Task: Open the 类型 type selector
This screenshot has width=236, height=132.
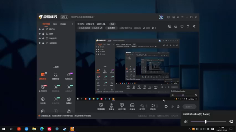Action: pyautogui.click(x=64, y=17)
